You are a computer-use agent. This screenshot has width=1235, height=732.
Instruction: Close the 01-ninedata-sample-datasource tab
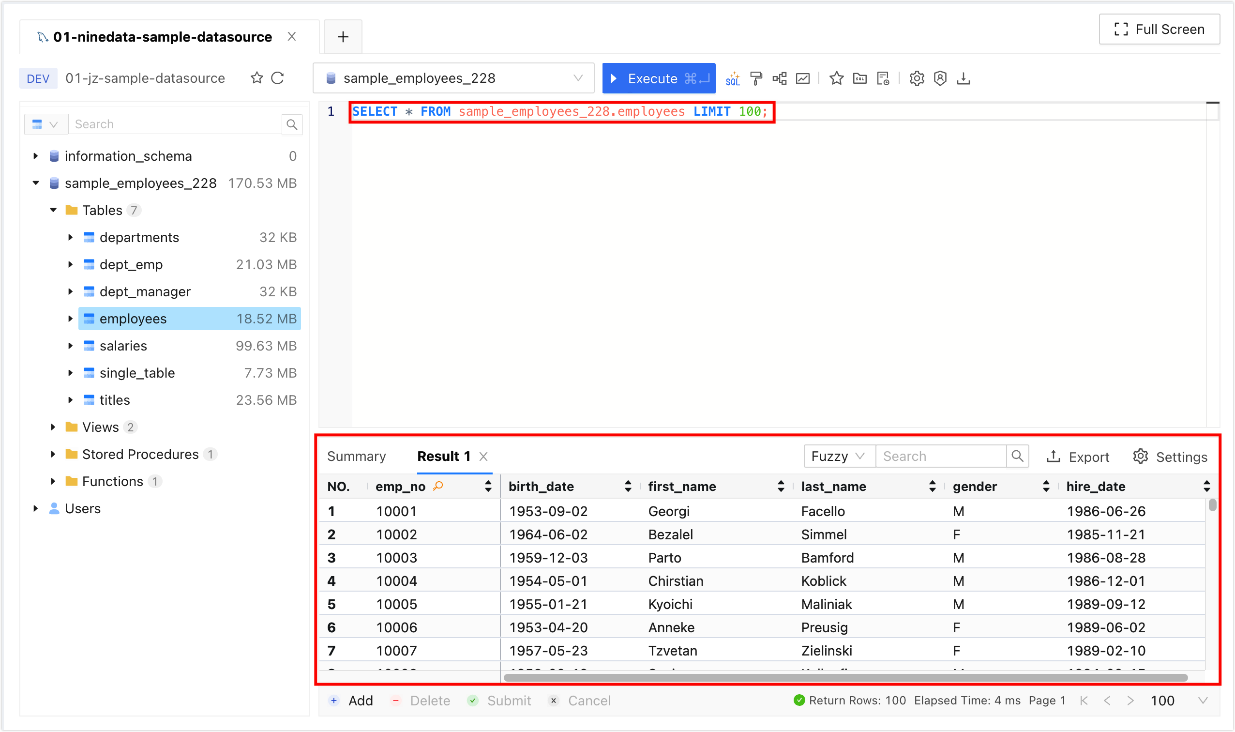292,36
